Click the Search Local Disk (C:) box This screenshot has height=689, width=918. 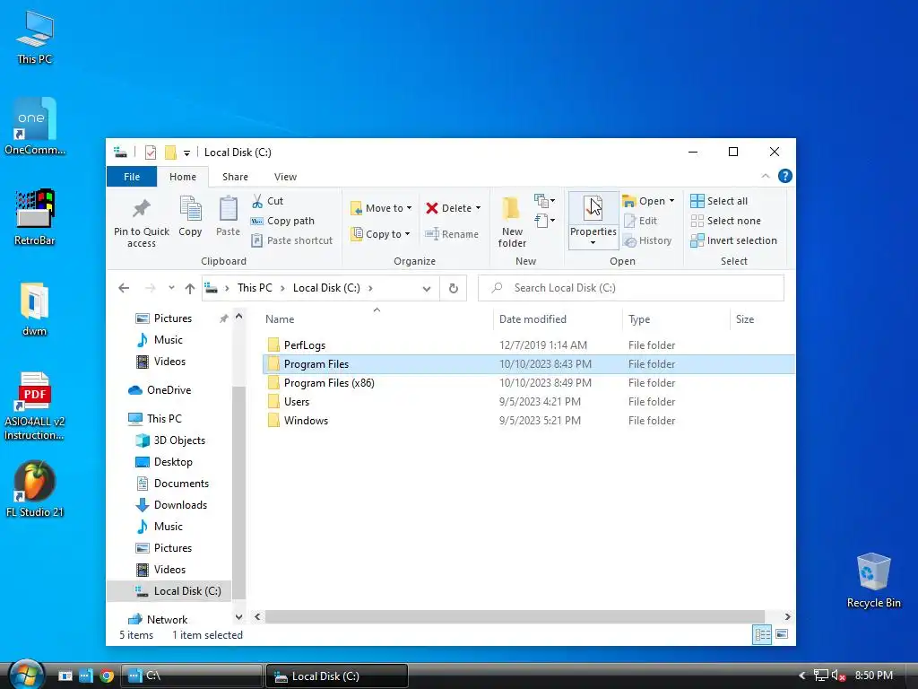(x=630, y=288)
